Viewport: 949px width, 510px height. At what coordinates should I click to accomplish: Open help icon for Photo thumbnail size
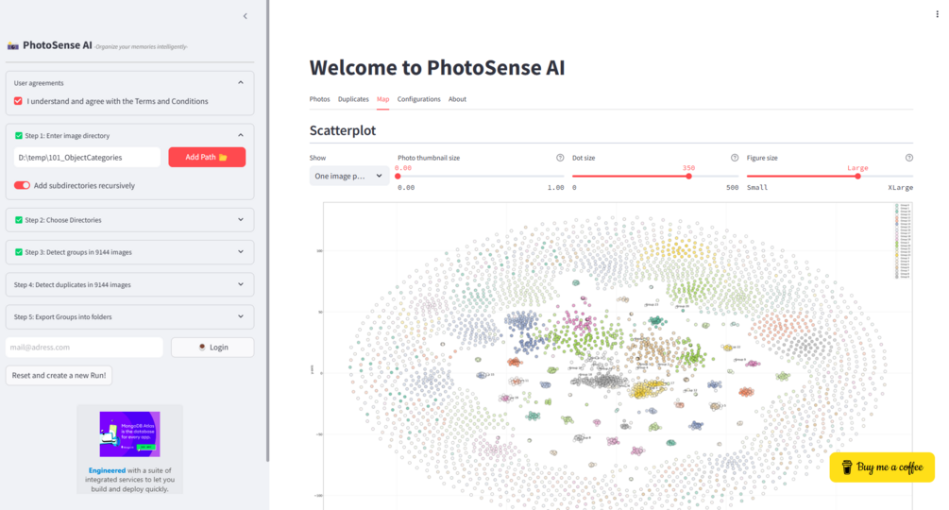coord(560,158)
